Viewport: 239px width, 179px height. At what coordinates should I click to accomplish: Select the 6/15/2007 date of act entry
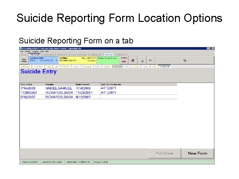pos(28,97)
